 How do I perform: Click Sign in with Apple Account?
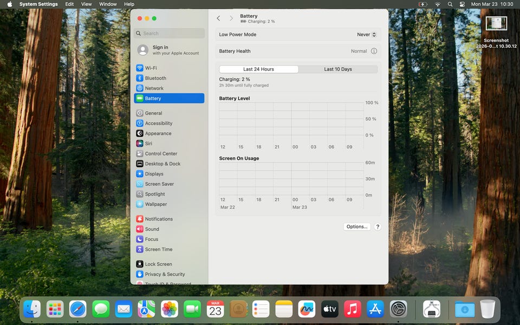click(168, 50)
